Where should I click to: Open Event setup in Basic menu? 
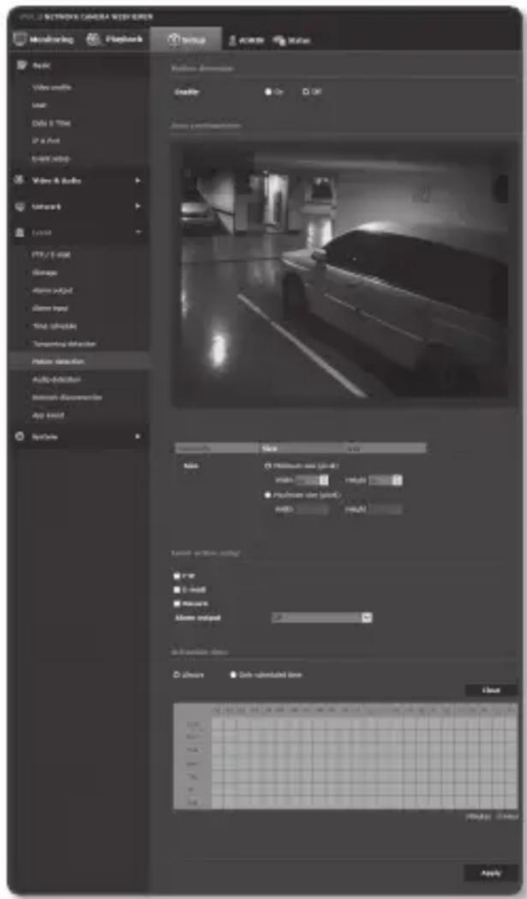click(x=51, y=159)
